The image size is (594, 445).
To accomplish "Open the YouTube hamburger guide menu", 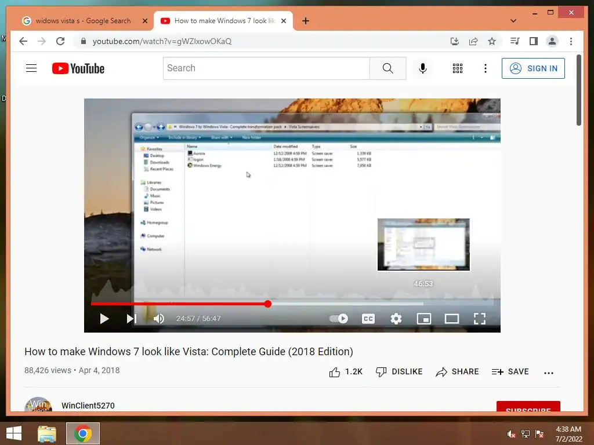I will [x=31, y=68].
